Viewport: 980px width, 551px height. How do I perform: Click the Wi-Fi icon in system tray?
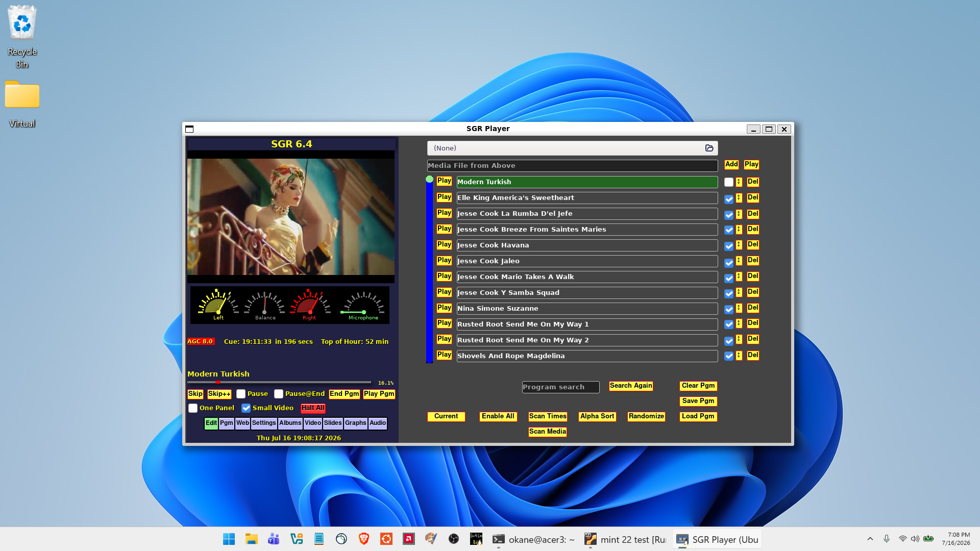902,539
